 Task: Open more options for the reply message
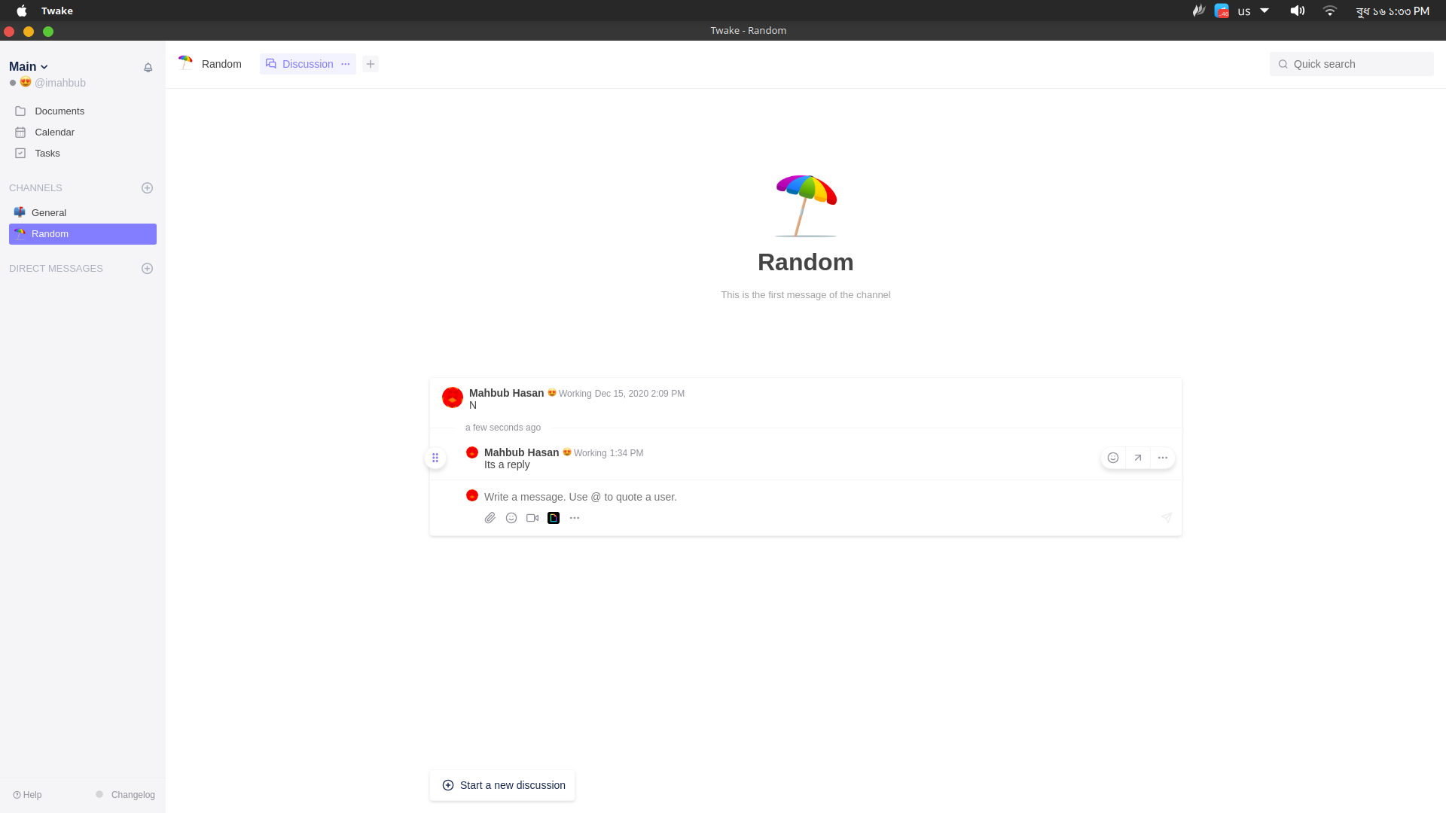tap(1163, 458)
